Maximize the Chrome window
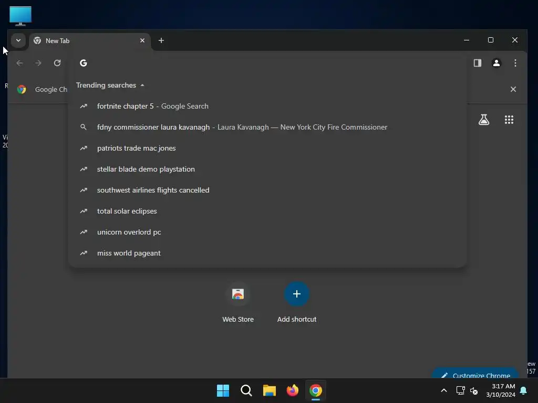Image resolution: width=538 pixels, height=403 pixels. tap(491, 40)
